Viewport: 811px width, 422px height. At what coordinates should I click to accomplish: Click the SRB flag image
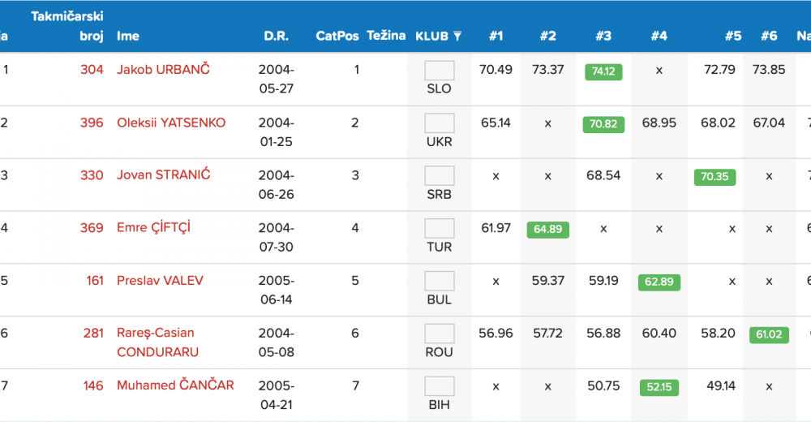(x=440, y=176)
